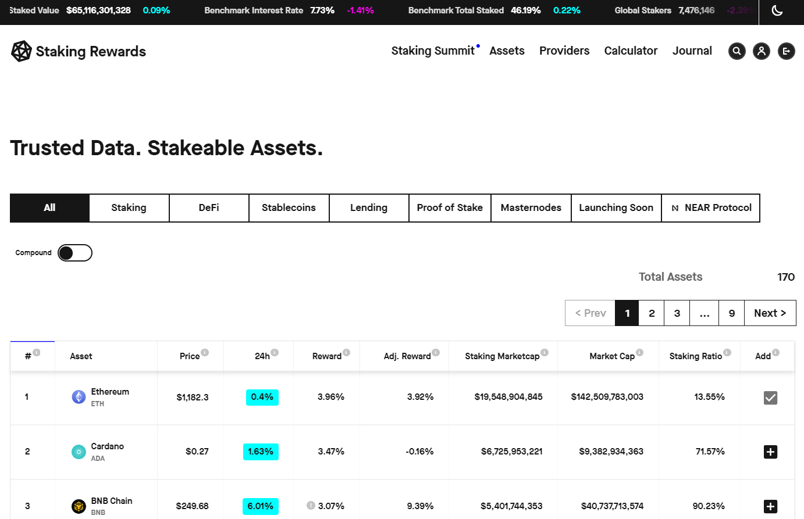Show info for the Market Cap column
Screen dimensions: 804x519
(x=639, y=353)
